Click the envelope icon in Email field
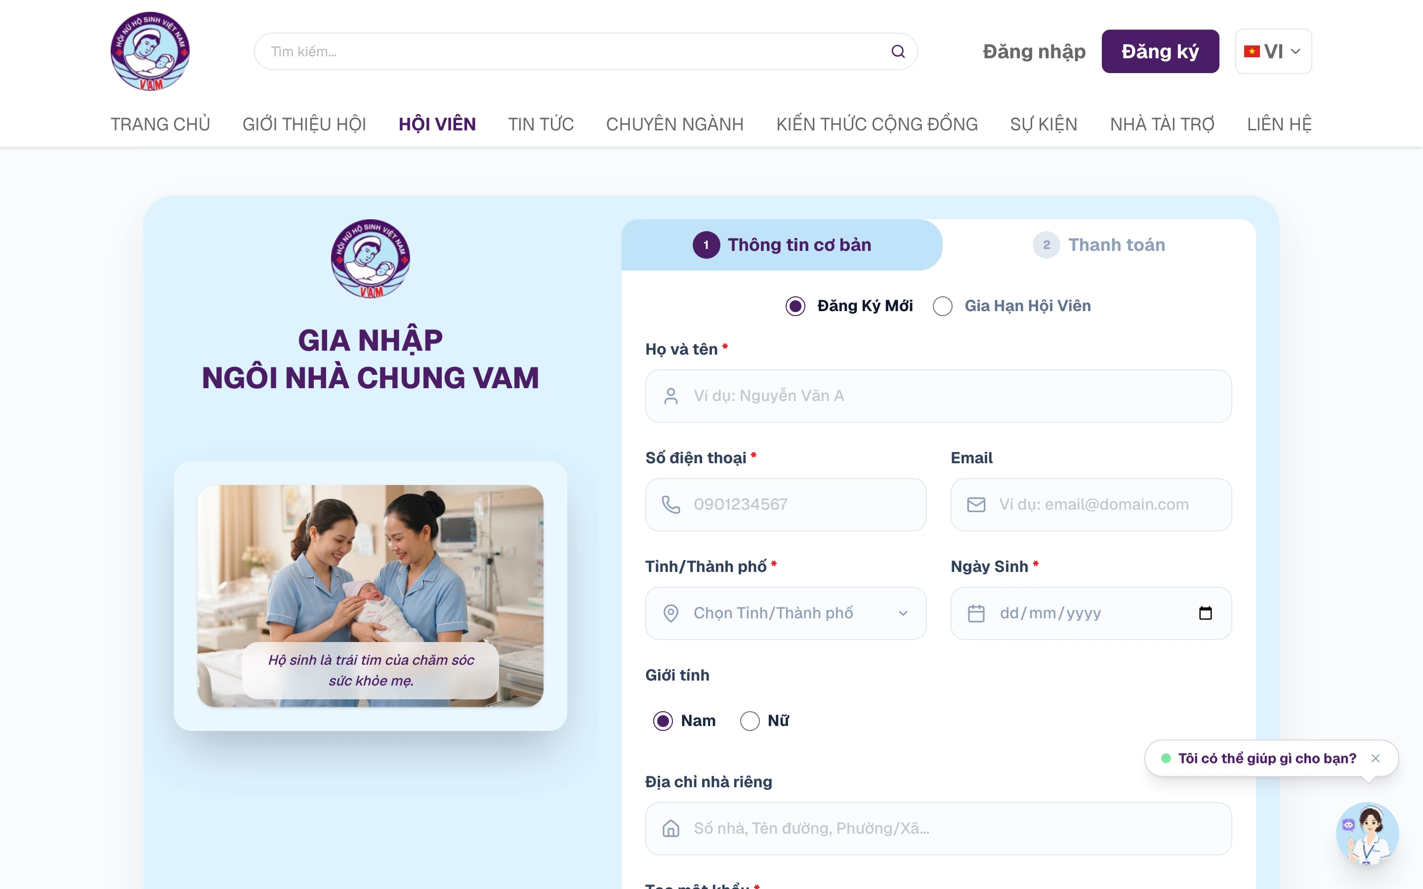The width and height of the screenshot is (1423, 889). point(976,504)
